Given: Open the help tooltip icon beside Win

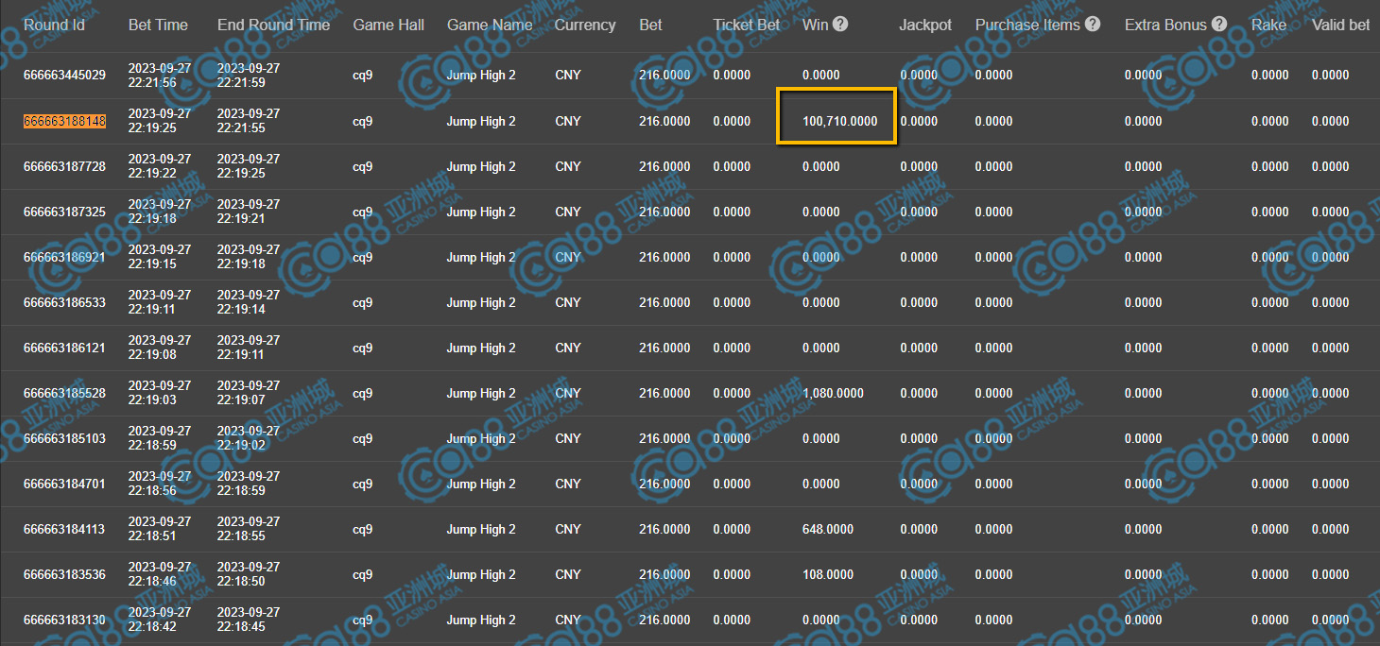Looking at the screenshot, I should point(840,25).
